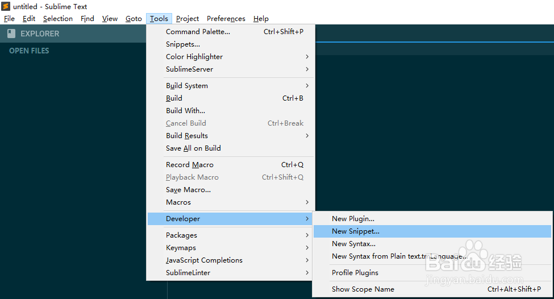Image resolution: width=554 pixels, height=299 pixels.
Task: Choose Build With... entry
Action: 230,111
